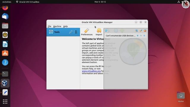Click the last small icon beside the USB devices notification
Image resolution: width=190 pixels, height=107 pixels.
click(x=144, y=36)
